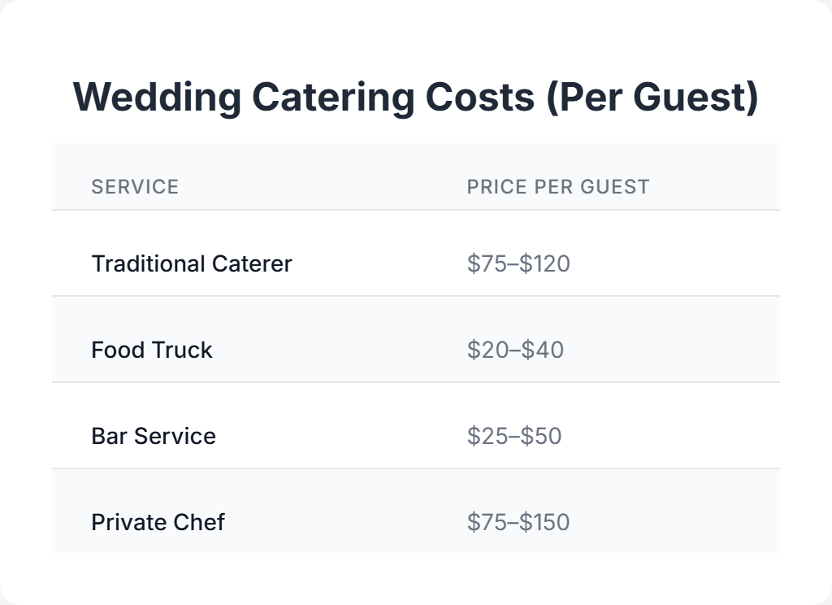The width and height of the screenshot is (832, 605).
Task: Click the word "Wedding" in the title
Action: (157, 98)
